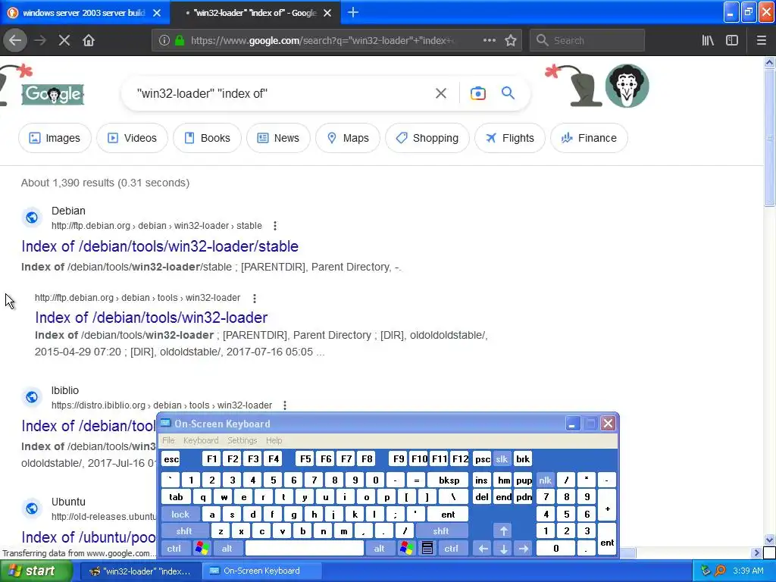Click the URL address bar
The width and height of the screenshot is (776, 582).
[x=321, y=40]
